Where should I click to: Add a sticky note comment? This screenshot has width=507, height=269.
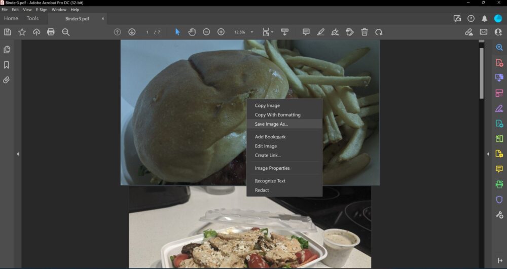[x=306, y=32]
